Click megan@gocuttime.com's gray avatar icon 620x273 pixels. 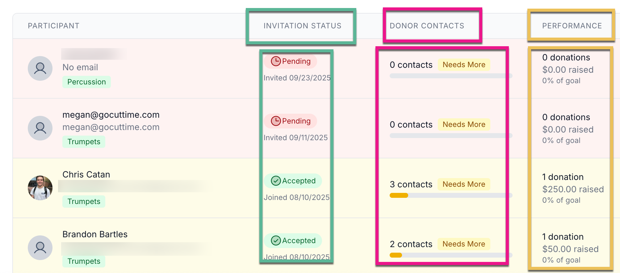click(x=40, y=128)
